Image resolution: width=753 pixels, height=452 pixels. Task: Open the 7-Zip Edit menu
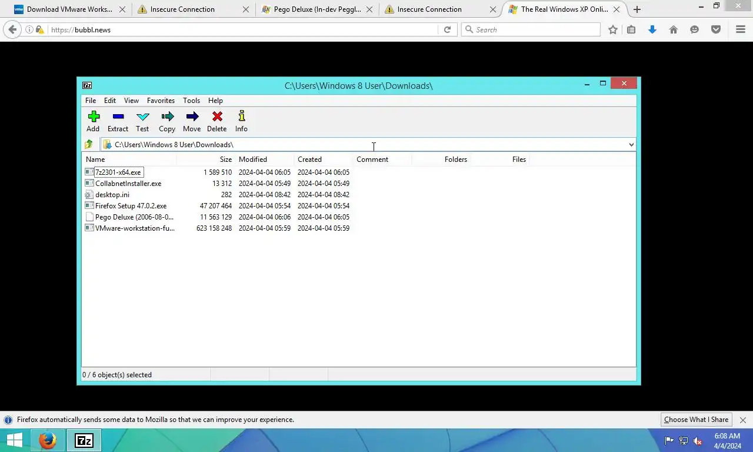pyautogui.click(x=110, y=101)
